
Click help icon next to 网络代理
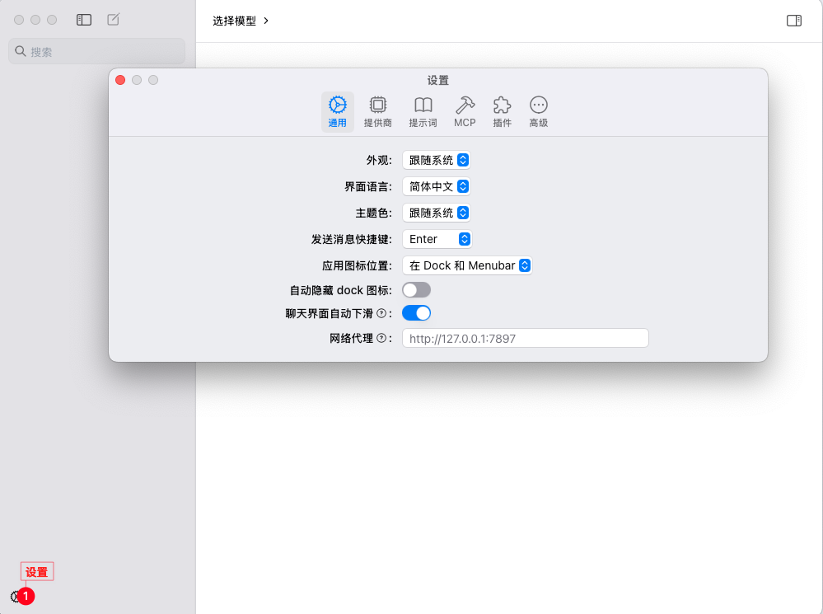(x=381, y=338)
